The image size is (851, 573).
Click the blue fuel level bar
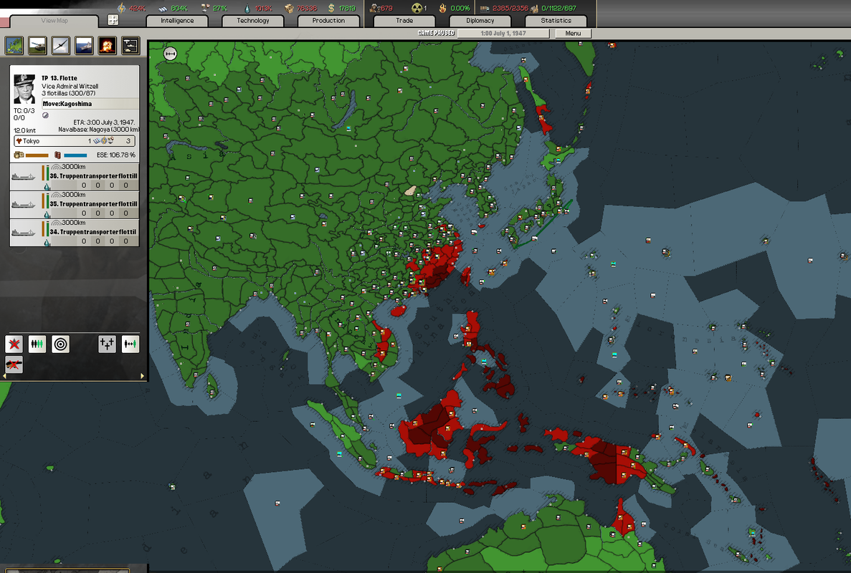75,155
